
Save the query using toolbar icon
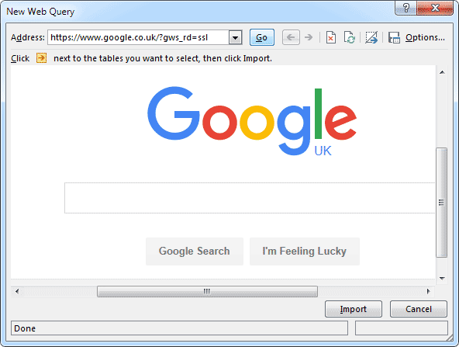pos(394,37)
